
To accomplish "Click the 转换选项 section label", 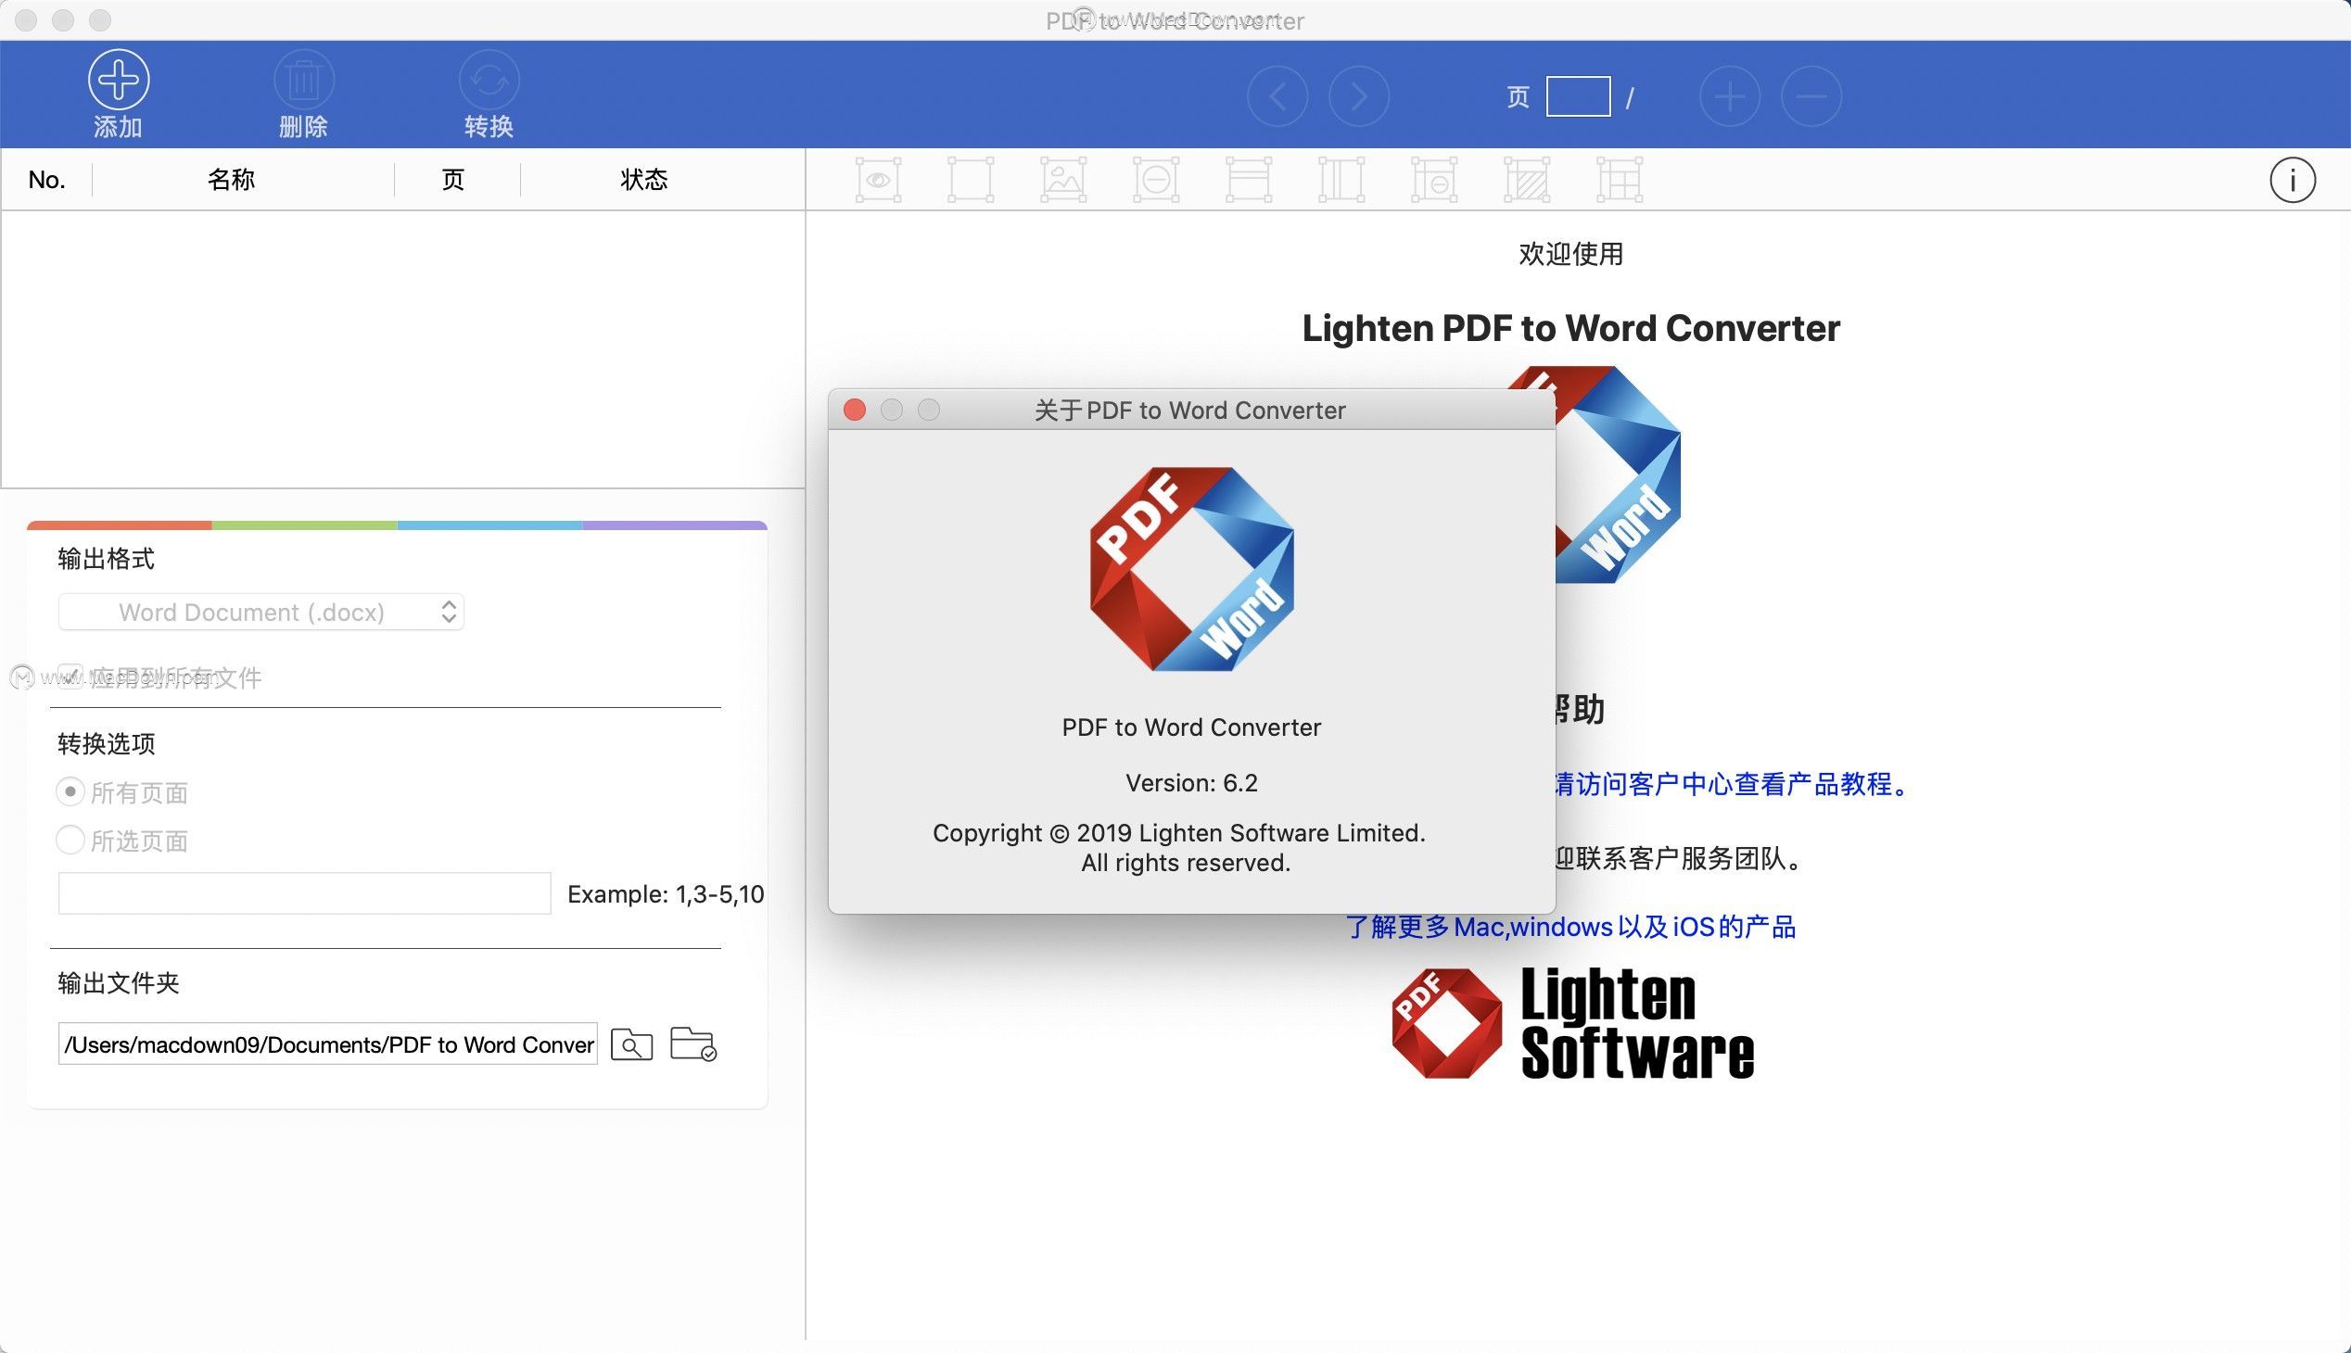I will (106, 743).
